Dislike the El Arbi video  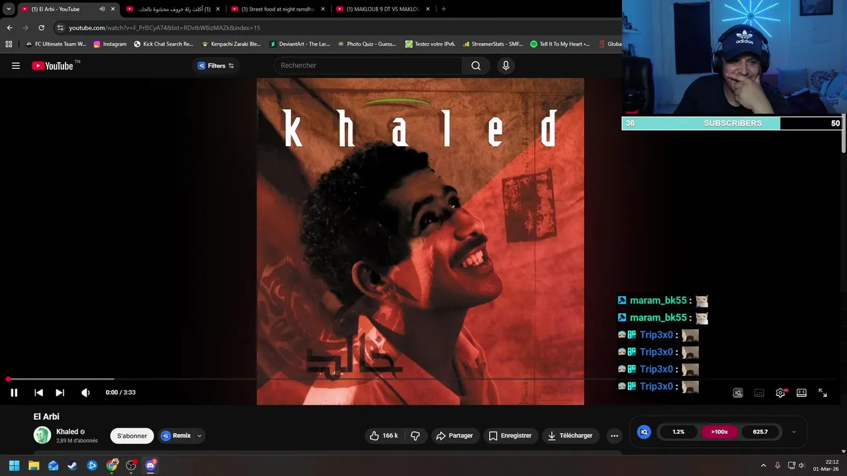416,436
